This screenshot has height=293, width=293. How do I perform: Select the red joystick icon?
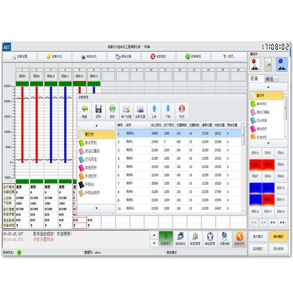tap(254, 64)
